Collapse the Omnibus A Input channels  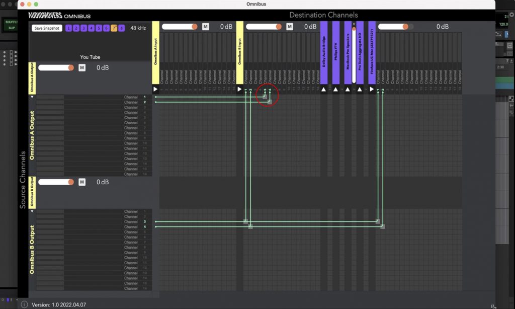(155, 89)
